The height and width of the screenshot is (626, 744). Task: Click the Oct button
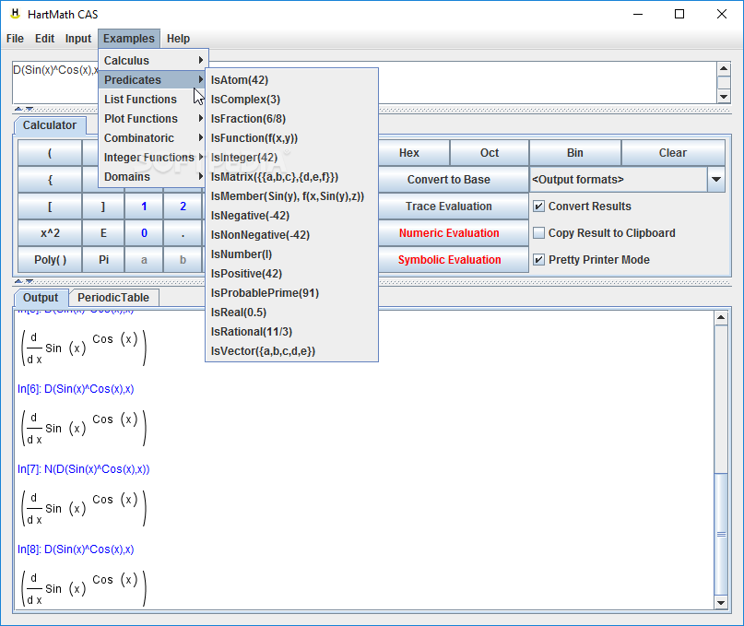click(490, 153)
